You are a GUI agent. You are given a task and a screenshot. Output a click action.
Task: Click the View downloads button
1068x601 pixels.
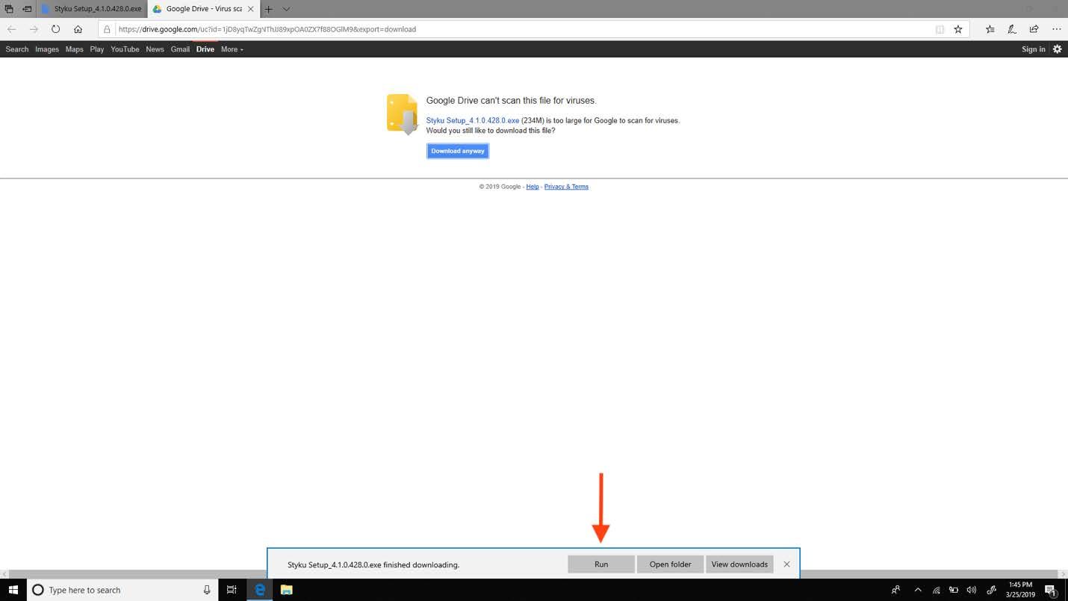tap(739, 564)
